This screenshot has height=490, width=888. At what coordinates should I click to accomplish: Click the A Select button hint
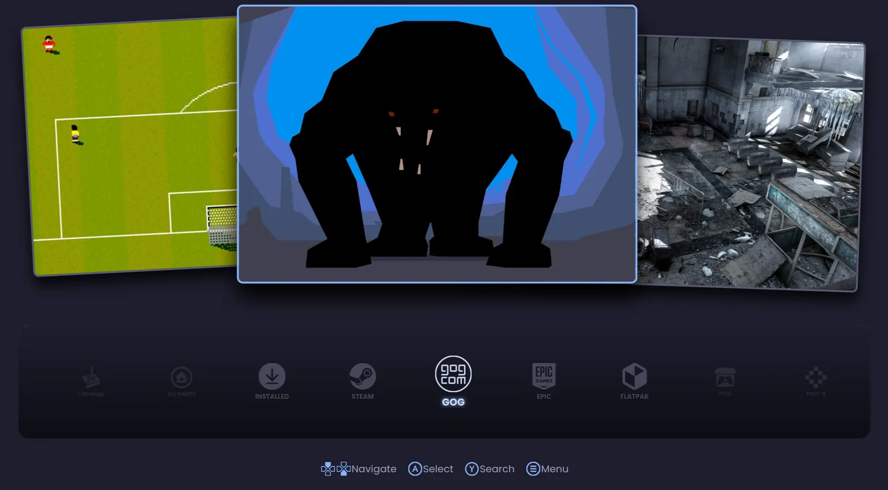pos(431,469)
